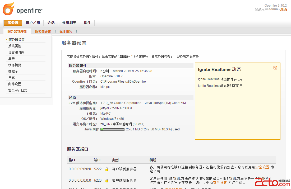Go to the 分组聊天 tab
The height and width of the screenshot is (189, 291).
[69, 23]
